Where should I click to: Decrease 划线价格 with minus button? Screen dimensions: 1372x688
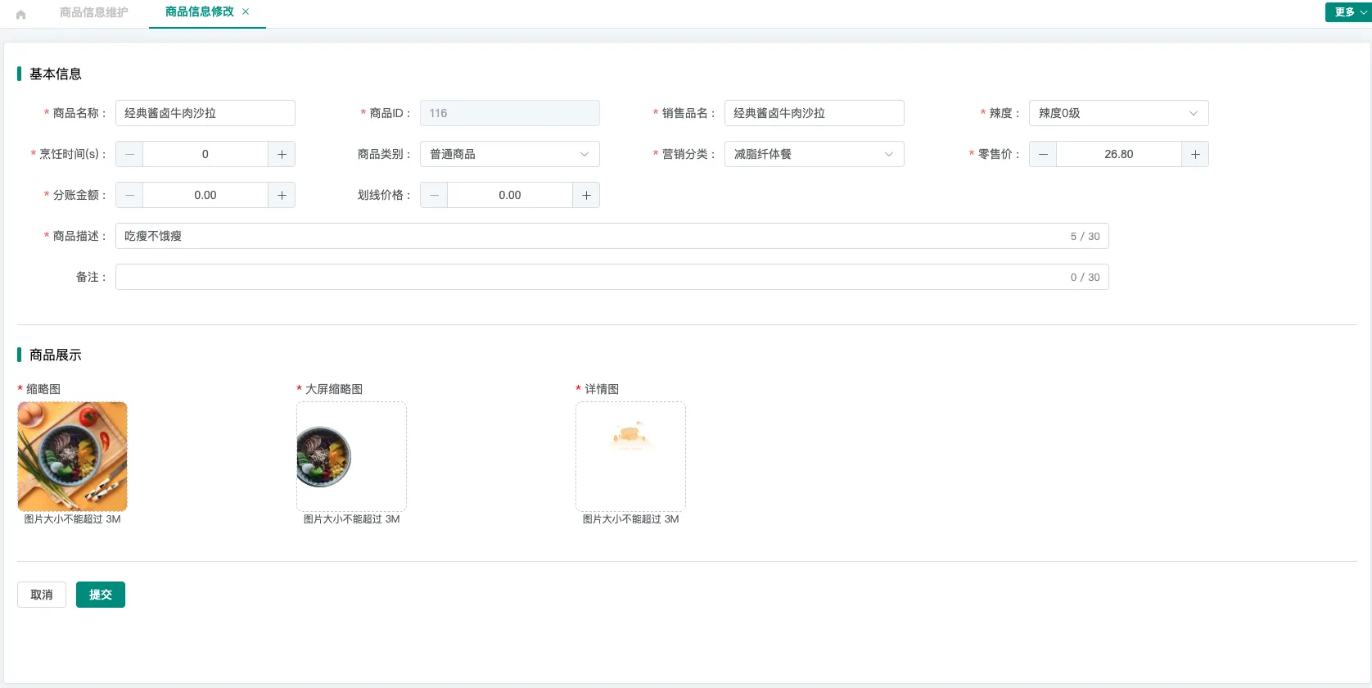click(434, 195)
